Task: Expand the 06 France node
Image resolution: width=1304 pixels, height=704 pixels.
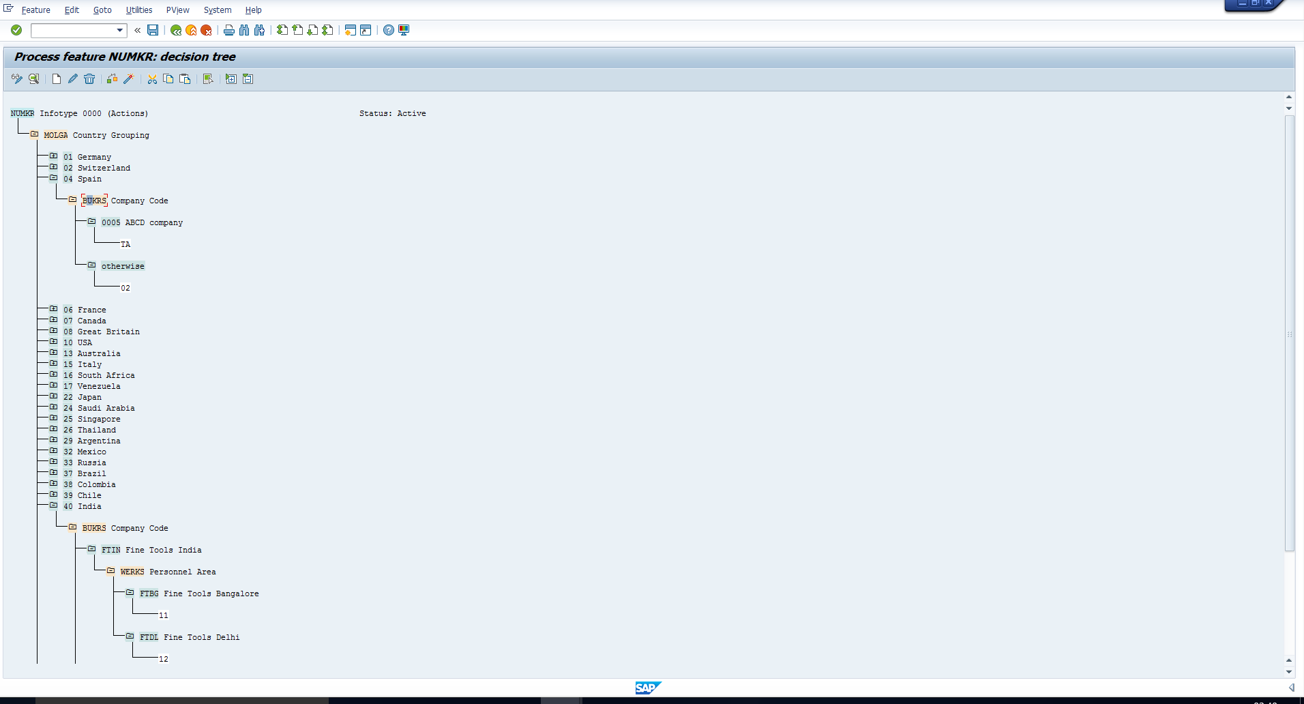Action: (53, 309)
